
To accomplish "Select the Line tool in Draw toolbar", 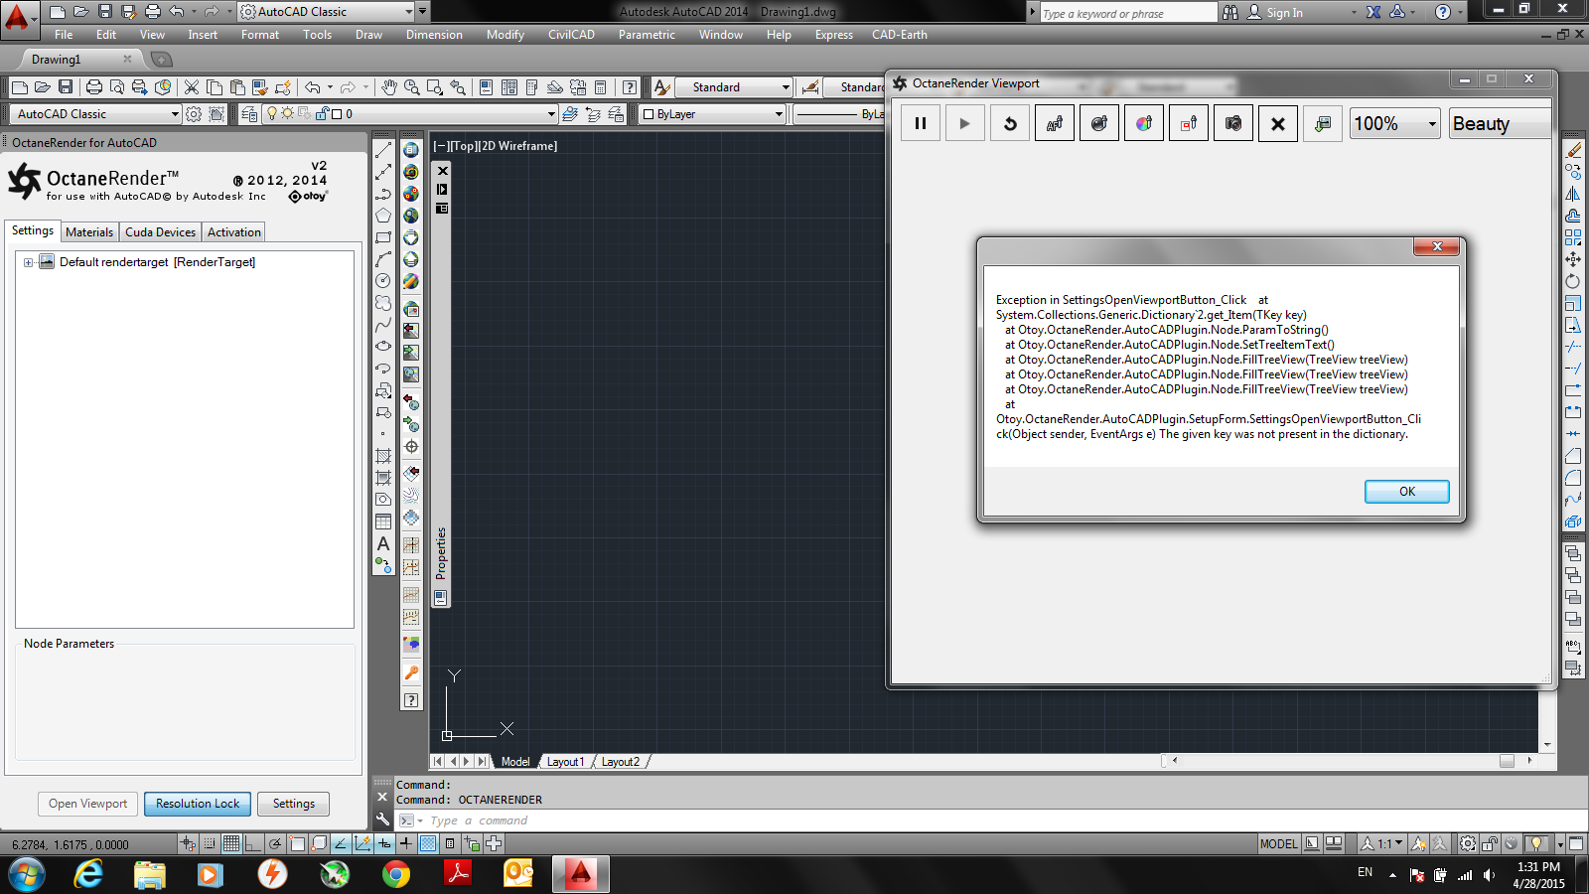I will click(x=383, y=150).
